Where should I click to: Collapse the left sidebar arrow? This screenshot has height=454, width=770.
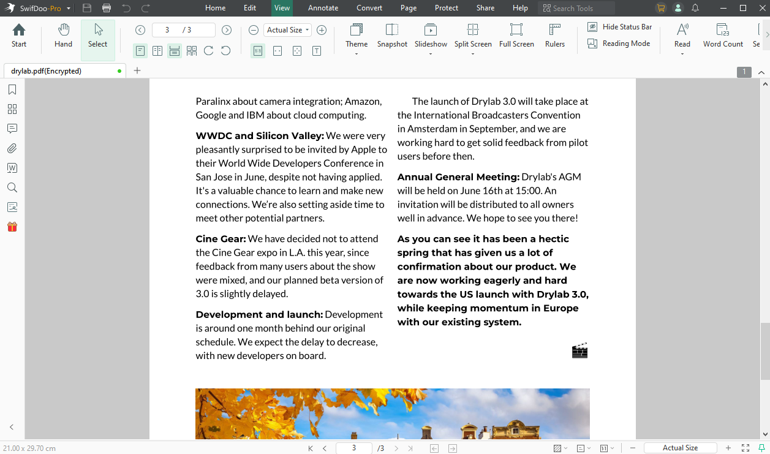12,427
